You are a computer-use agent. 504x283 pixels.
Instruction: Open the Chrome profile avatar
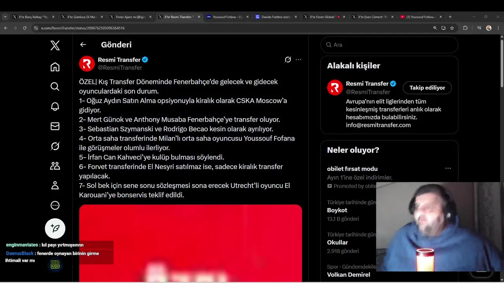click(489, 28)
